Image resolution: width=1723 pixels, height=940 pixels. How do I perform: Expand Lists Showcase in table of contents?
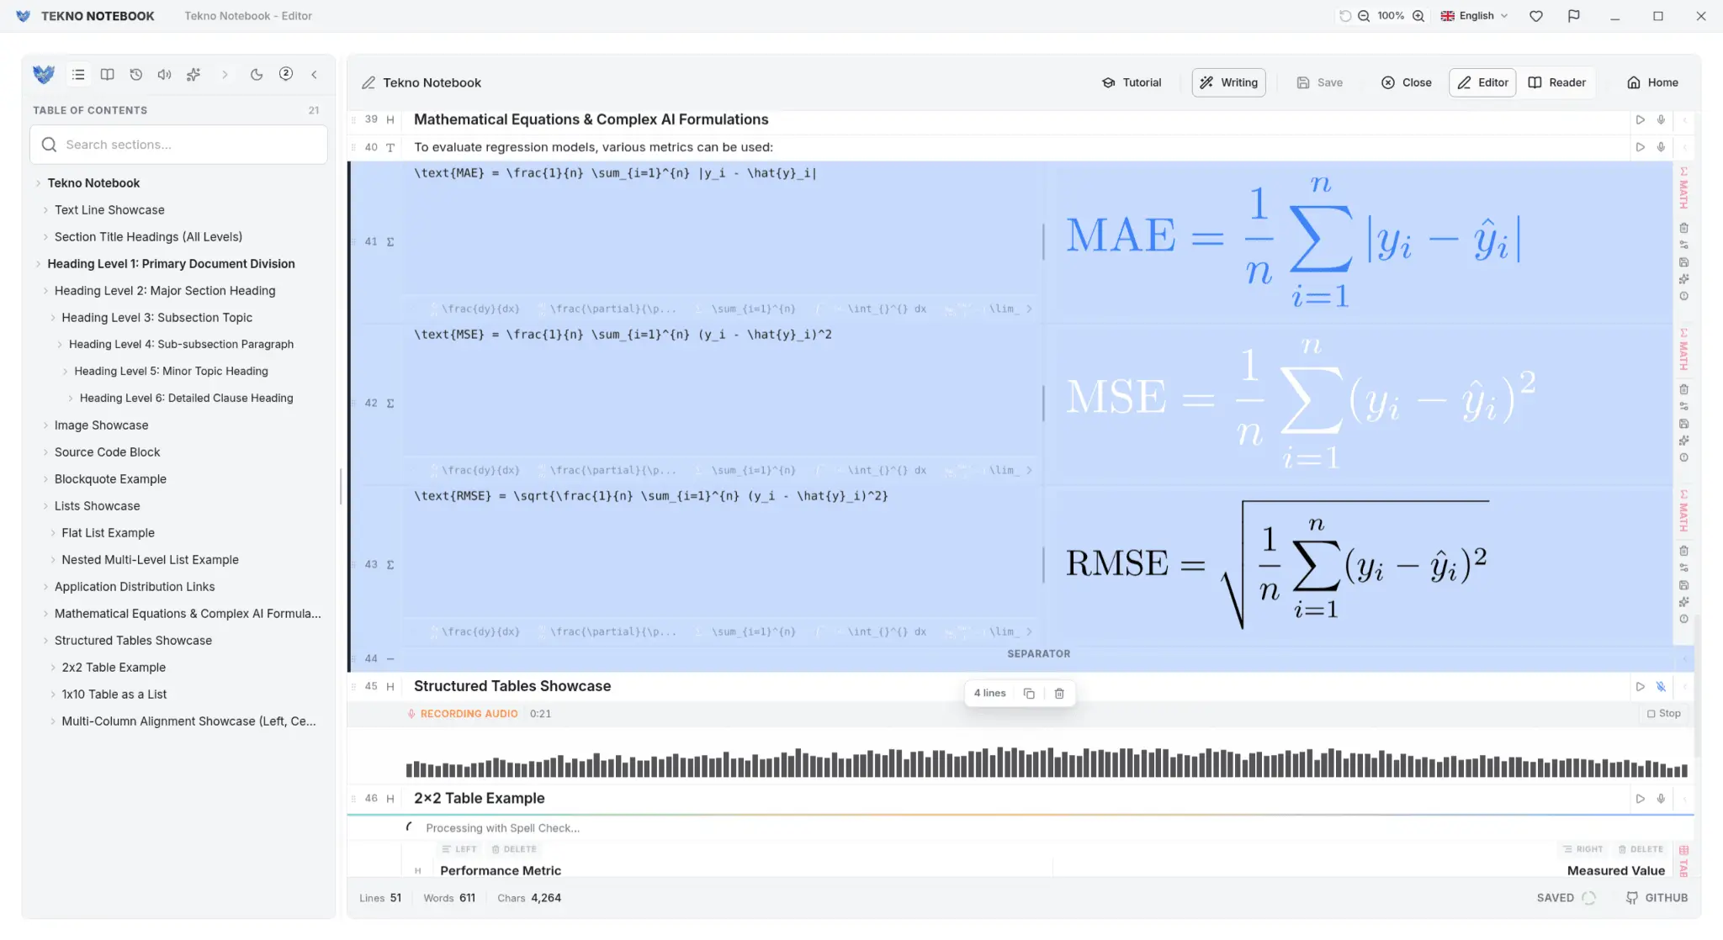[x=45, y=506]
